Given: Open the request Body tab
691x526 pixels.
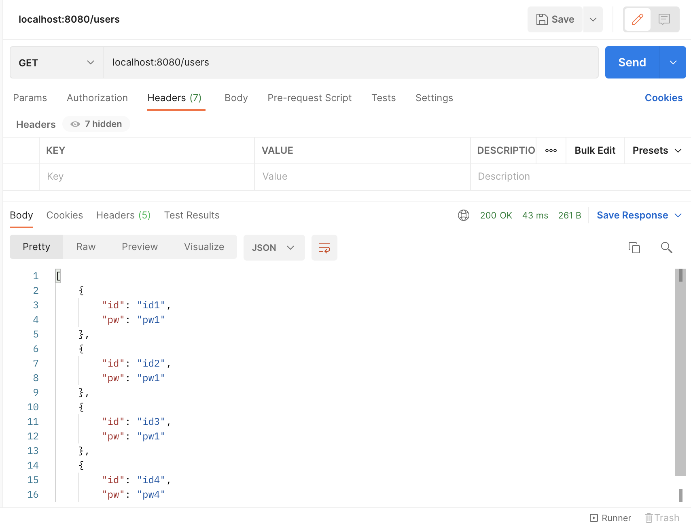Looking at the screenshot, I should coord(236,98).
